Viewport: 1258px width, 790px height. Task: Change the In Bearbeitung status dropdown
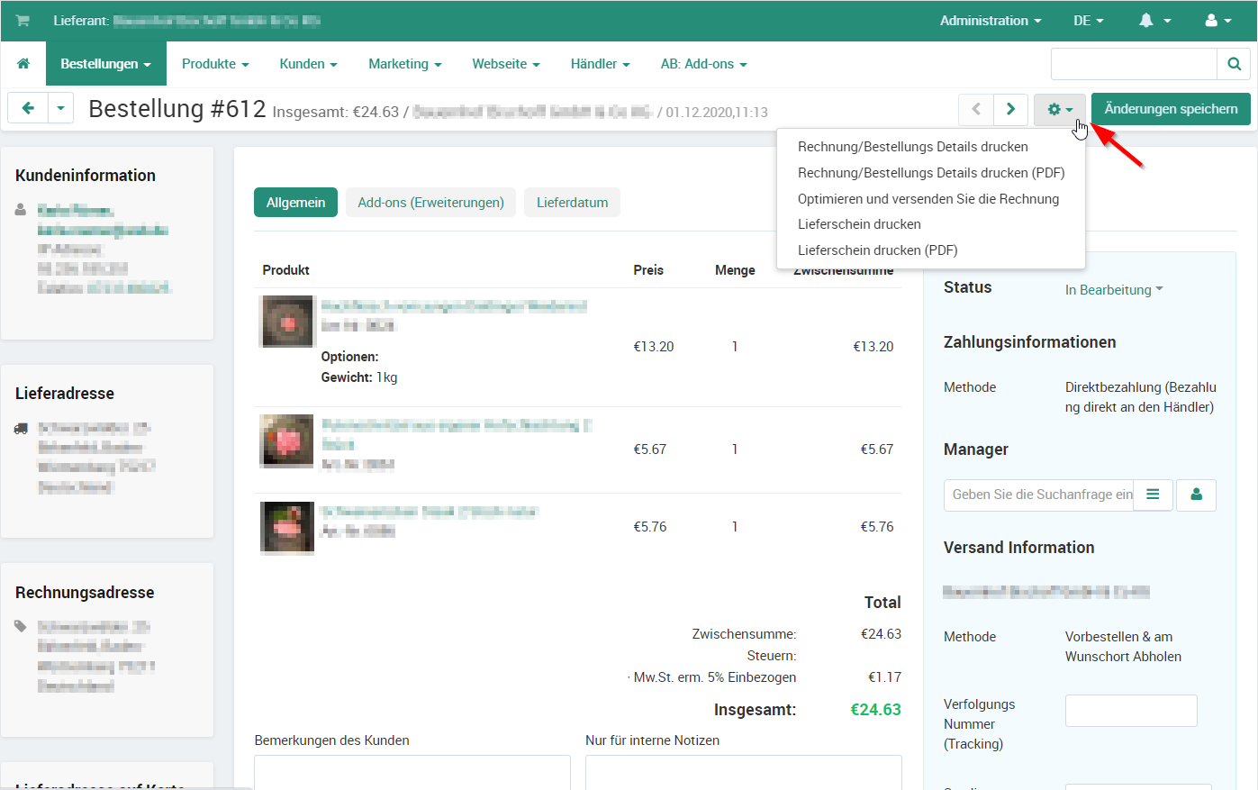(x=1114, y=290)
